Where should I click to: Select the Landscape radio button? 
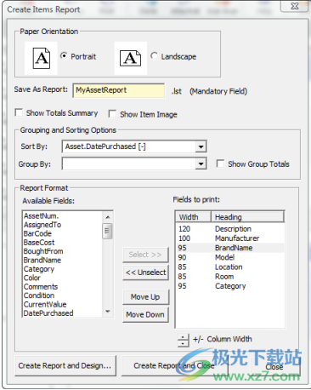coord(154,56)
